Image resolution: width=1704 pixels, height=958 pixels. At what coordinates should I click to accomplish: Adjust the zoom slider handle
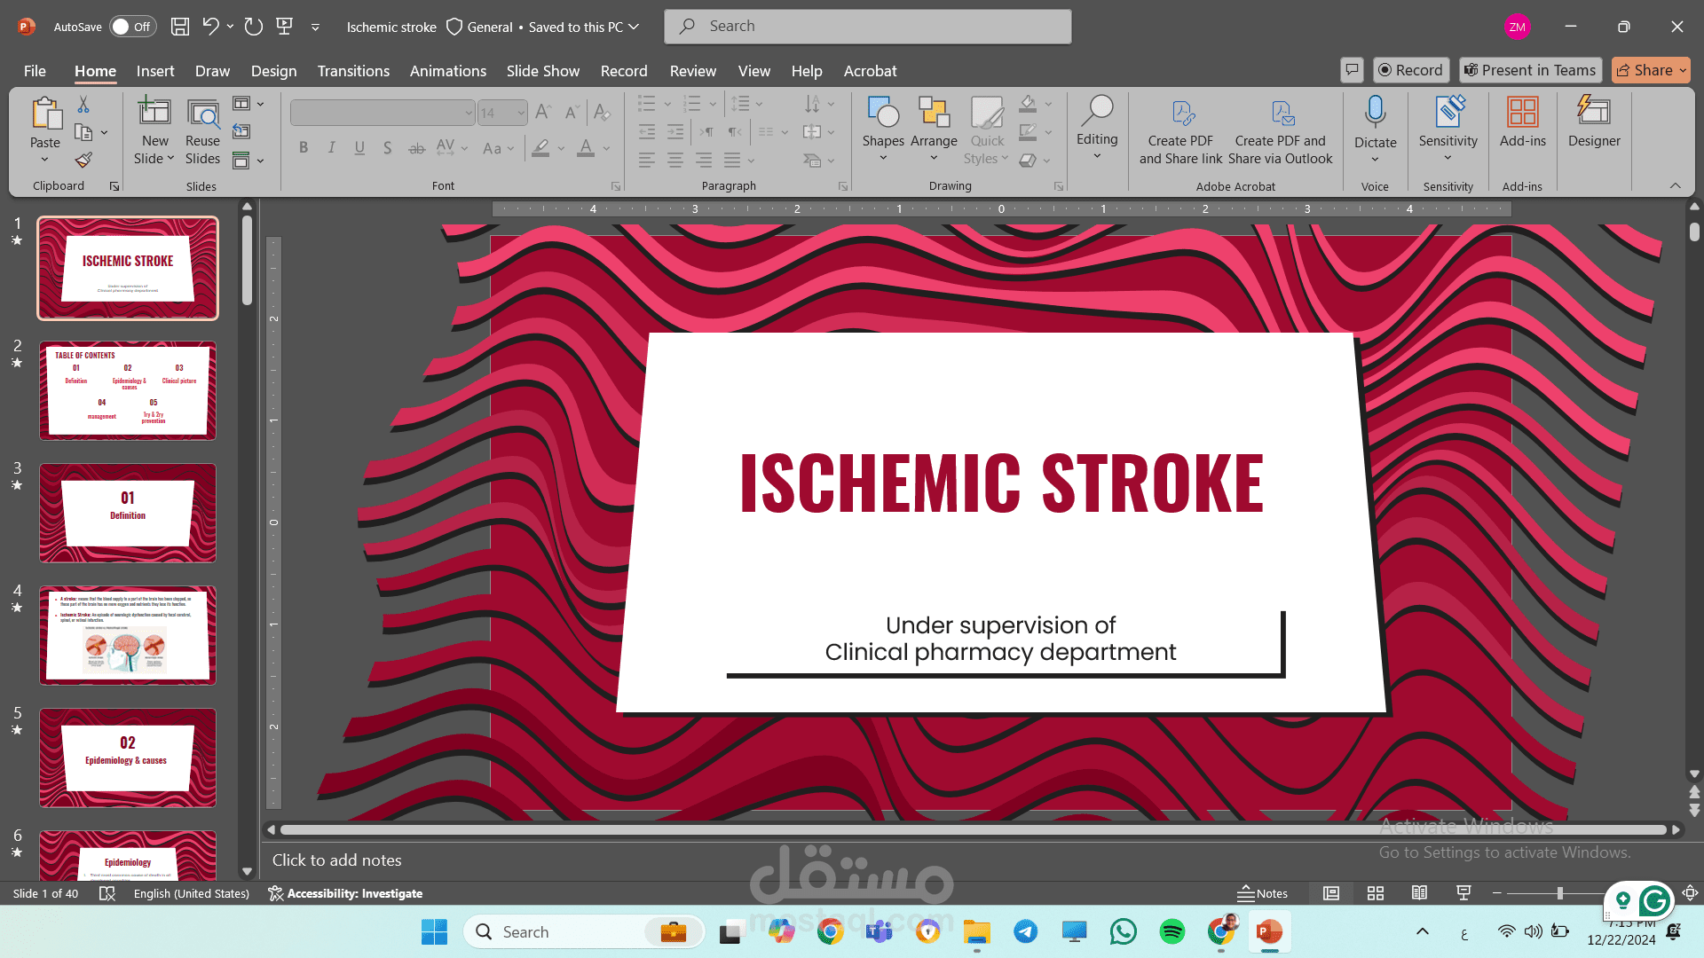(1559, 893)
